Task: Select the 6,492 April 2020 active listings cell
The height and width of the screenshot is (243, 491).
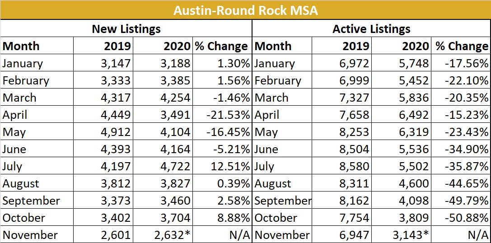Action: coord(413,115)
